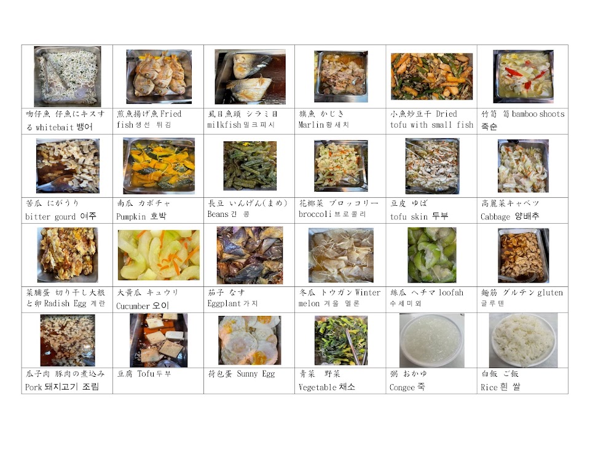
Task: Click the 'Dried tofu with small fish' label
Action: 431,119
